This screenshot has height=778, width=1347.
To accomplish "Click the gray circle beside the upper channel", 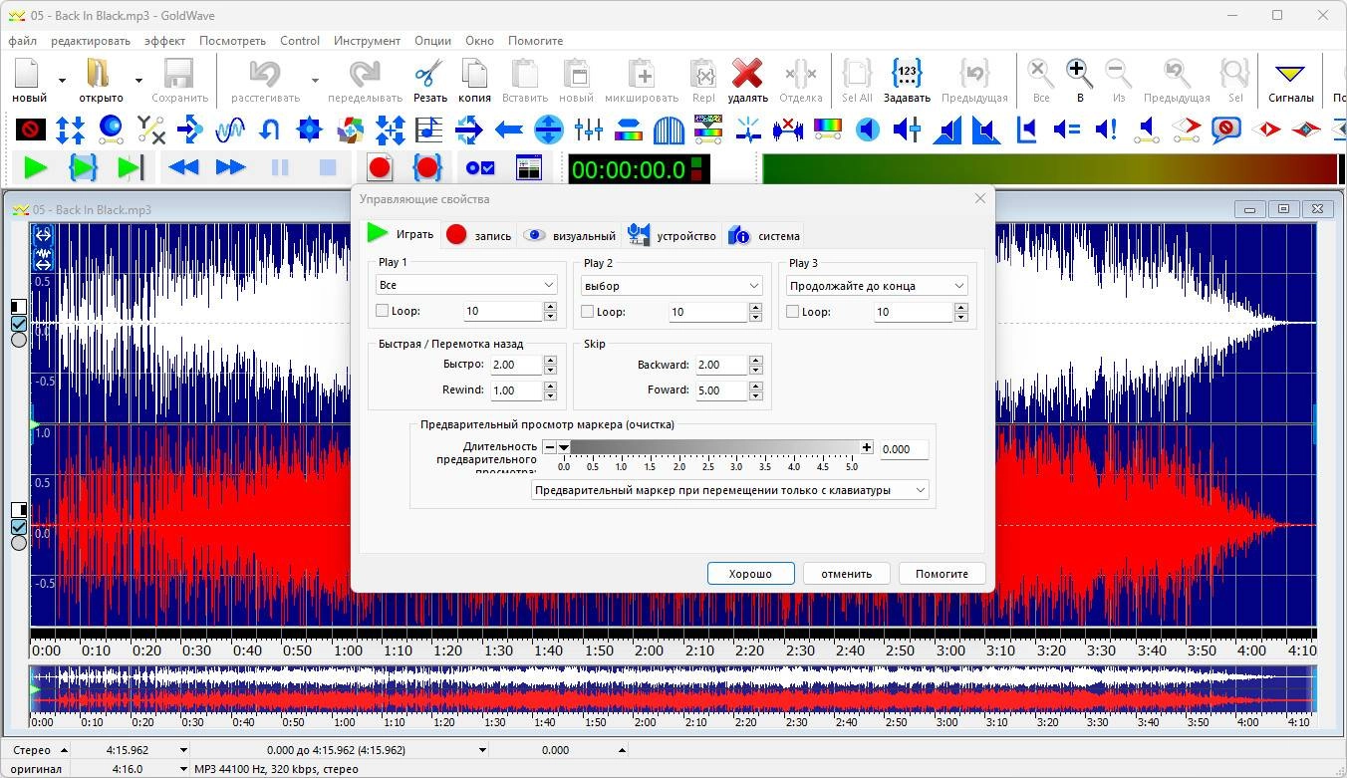I will coord(19,340).
